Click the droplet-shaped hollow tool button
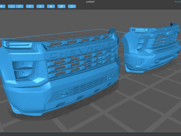Screen dimensions: 181x136 (x=51, y=6)
